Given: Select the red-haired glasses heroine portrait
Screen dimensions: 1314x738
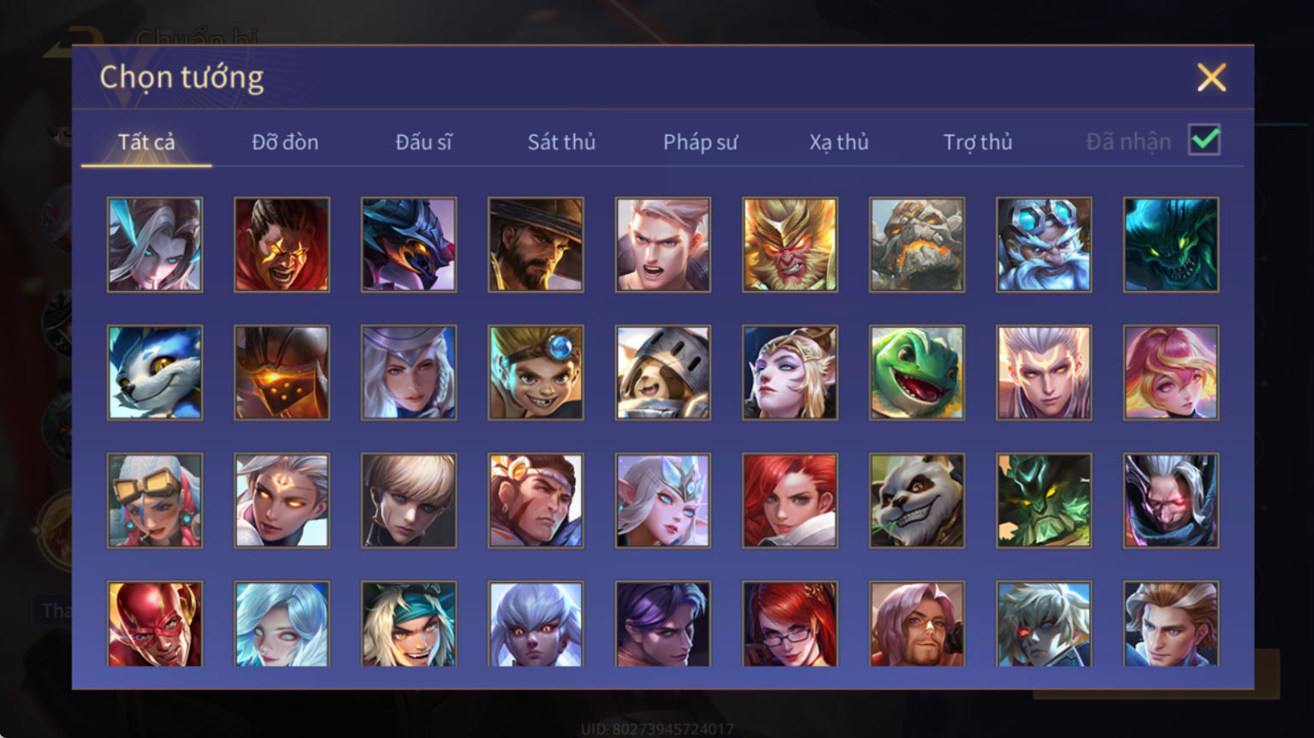Looking at the screenshot, I should [x=790, y=624].
